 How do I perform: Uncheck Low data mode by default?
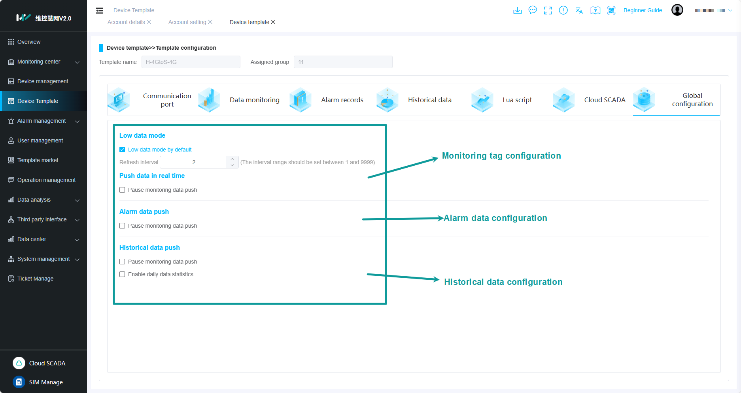(x=122, y=150)
